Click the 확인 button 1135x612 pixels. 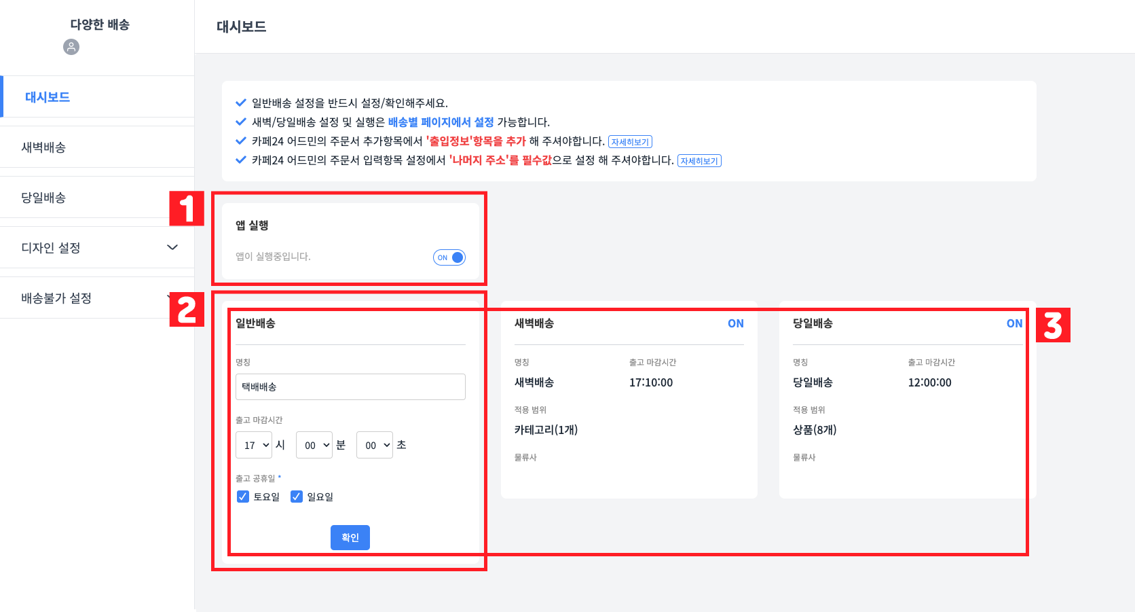(x=350, y=537)
